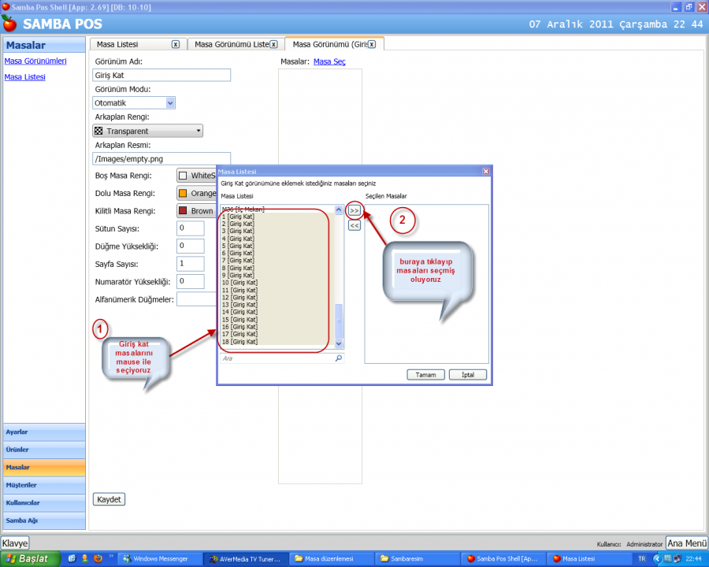Click the Düğme Yüksekliği field
The width and height of the screenshot is (709, 567).
[x=191, y=246]
